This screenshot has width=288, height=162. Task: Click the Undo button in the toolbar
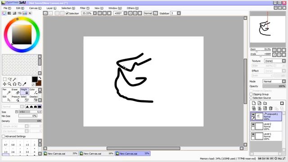(45, 13)
